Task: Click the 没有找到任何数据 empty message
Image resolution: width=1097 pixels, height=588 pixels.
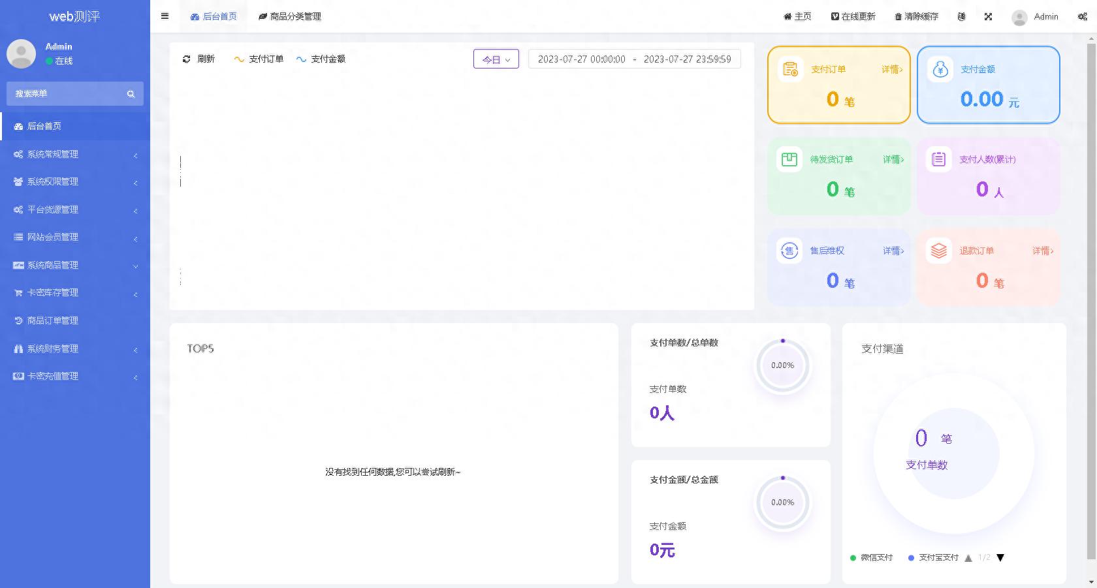Action: pyautogui.click(x=393, y=472)
